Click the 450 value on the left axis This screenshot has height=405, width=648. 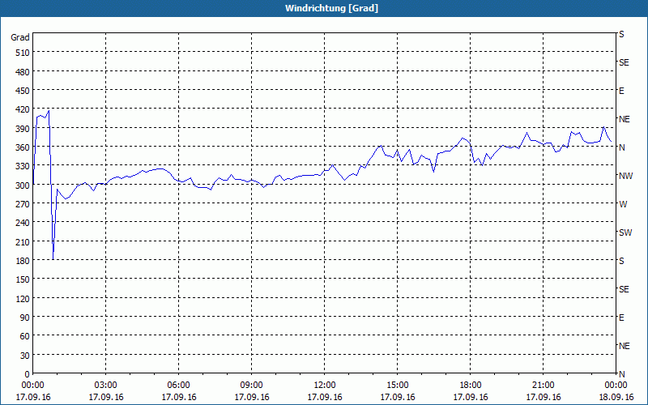23,91
